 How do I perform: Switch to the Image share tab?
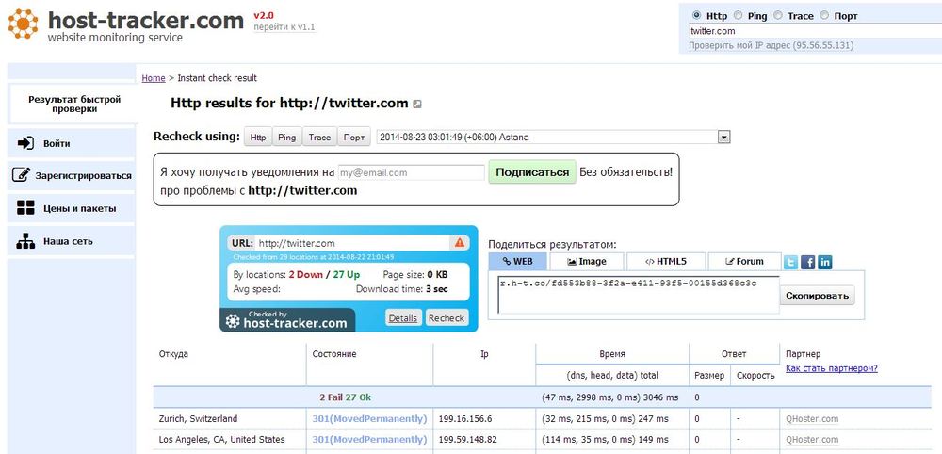coord(587,262)
